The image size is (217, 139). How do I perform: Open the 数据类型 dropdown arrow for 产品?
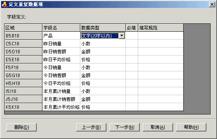click(x=122, y=36)
